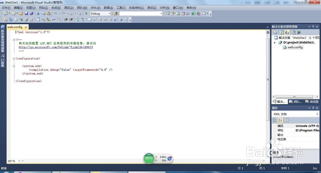The width and height of the screenshot is (321, 173).
Task: Open Solution Explorer from the toolbar icon
Action: 168,14
